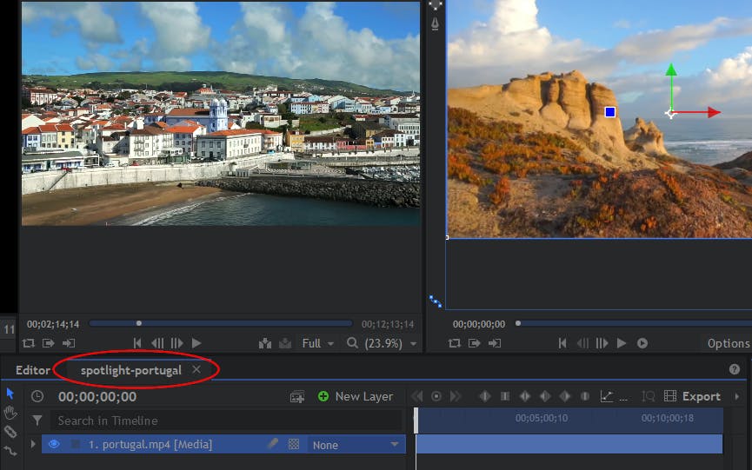Image resolution: width=752 pixels, height=470 pixels.
Task: Click the pencil icon on portugal.mp4 layer
Action: click(x=273, y=444)
